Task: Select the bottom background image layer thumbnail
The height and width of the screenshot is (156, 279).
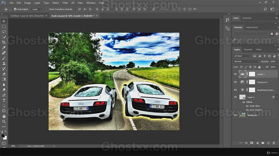Action: [x=242, y=115]
